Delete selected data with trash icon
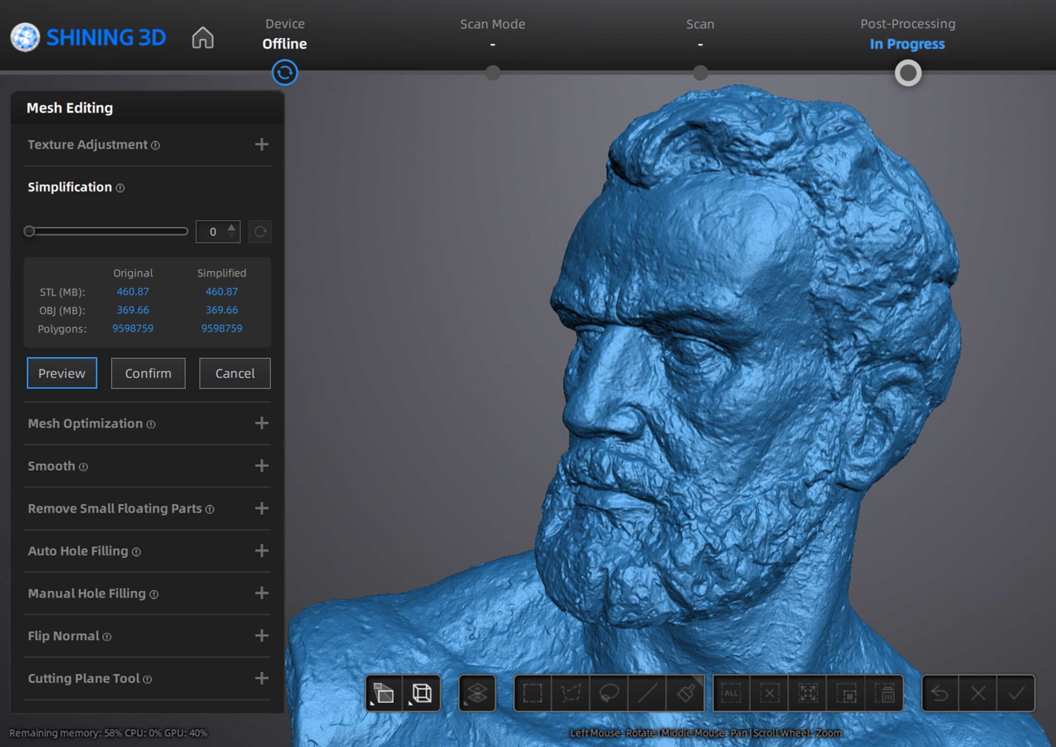This screenshot has width=1056, height=747. click(884, 693)
